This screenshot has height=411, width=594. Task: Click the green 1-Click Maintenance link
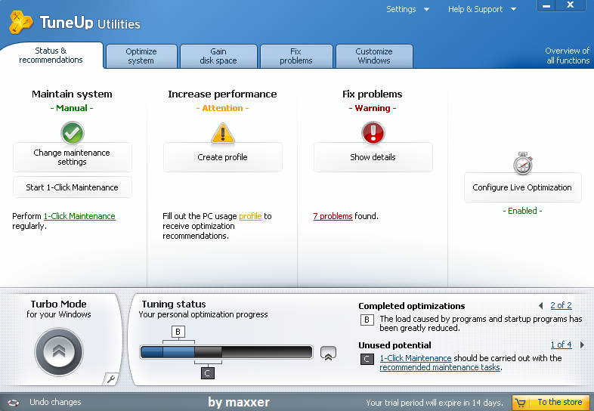point(79,216)
